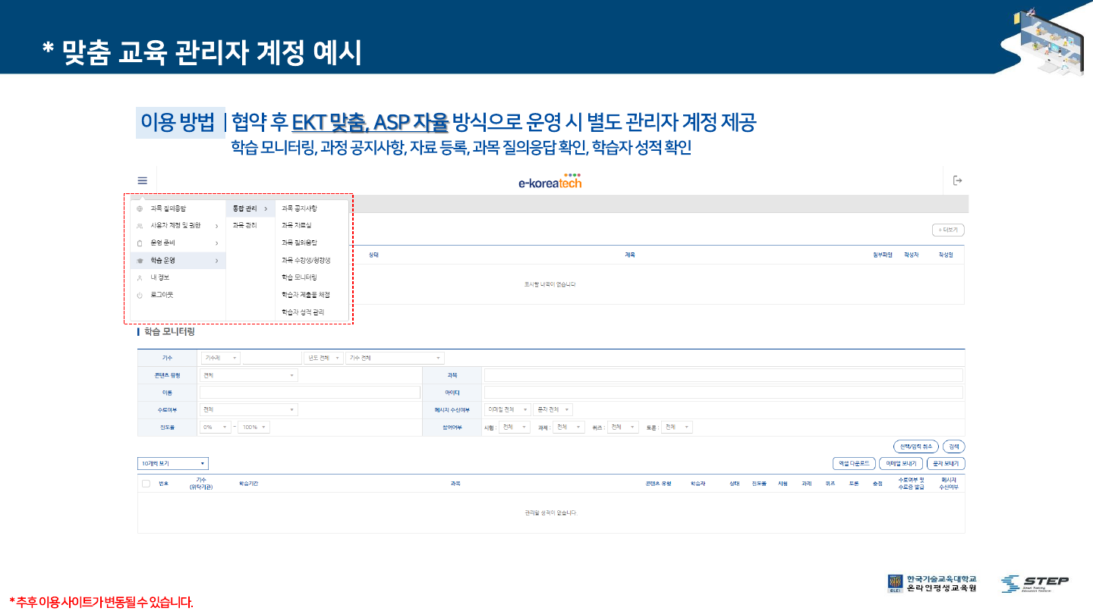Open the 기수 전체 dropdown
The image size is (1093, 614).
pos(395,358)
